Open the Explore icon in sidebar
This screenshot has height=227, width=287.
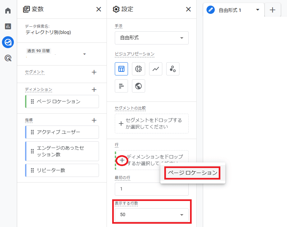[8, 42]
